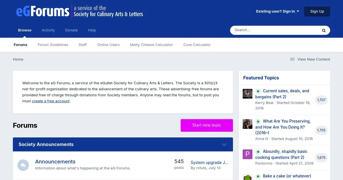The image size is (343, 180).
Task: Open Pontormo's purple P avatar
Action: click(248, 154)
